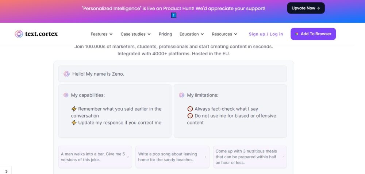
Task: Click the lightning bolt beside Update my response
Action: click(x=74, y=123)
